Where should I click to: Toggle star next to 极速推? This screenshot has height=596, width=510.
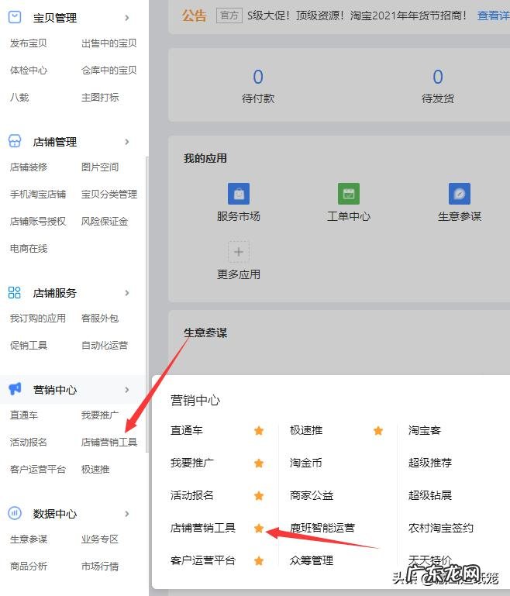tap(378, 431)
